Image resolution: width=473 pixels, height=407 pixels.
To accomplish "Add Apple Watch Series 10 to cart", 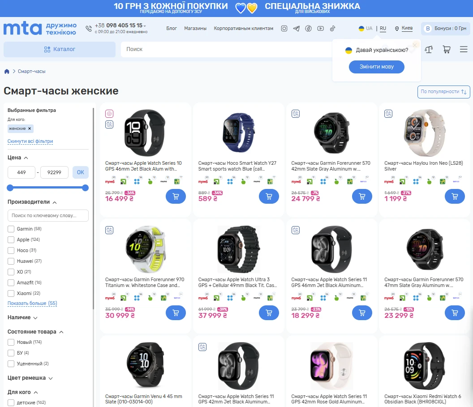I will (x=176, y=197).
